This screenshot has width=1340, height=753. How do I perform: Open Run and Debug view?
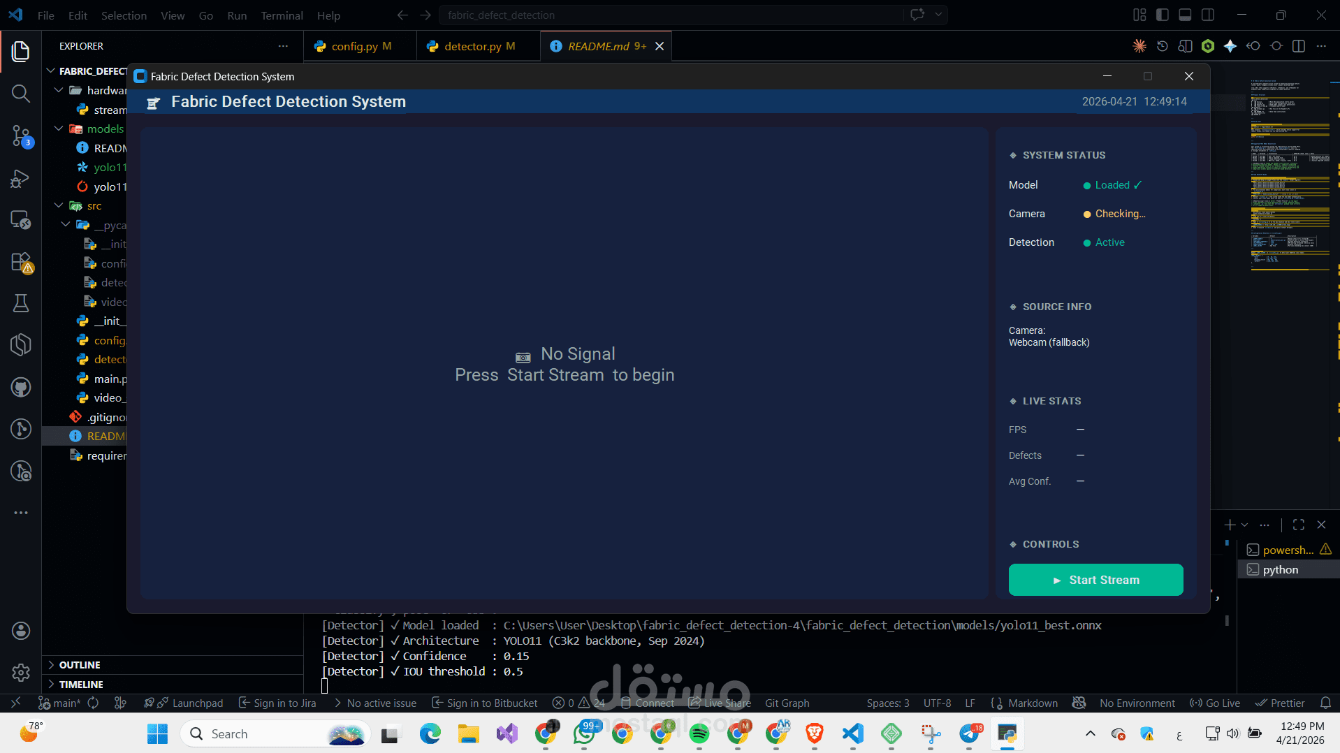(21, 179)
